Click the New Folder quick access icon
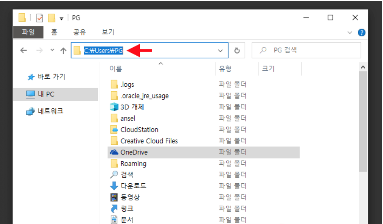Viewport: 383px width, 224px height. click(52, 18)
